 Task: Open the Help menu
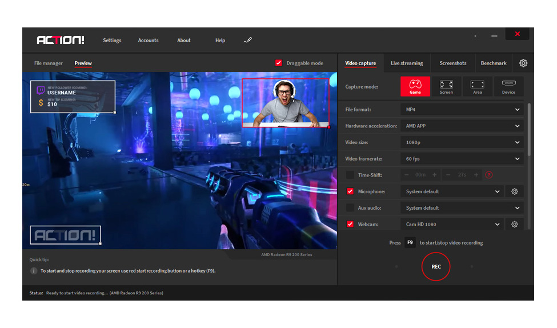point(220,40)
